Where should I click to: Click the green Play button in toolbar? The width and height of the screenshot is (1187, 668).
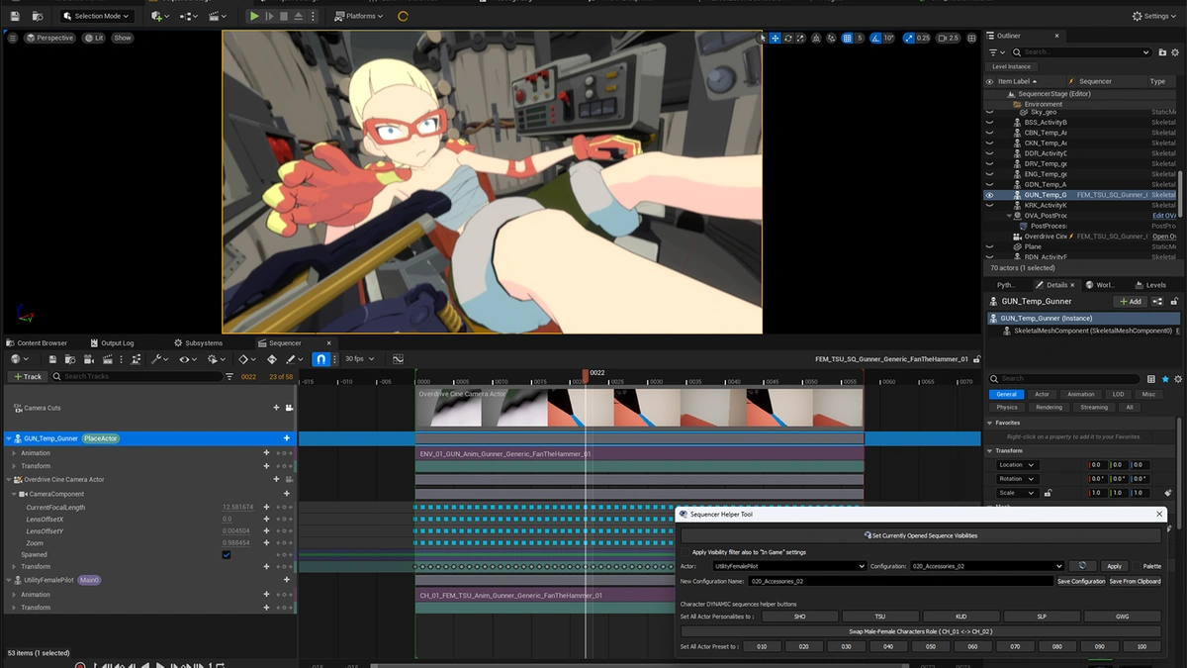254,16
